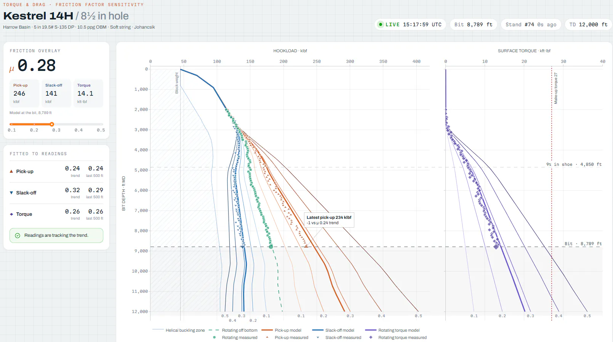Screen dimensions: 613x342
Task: Click the Bit 8,789 ft header pill
Action: click(x=473, y=24)
